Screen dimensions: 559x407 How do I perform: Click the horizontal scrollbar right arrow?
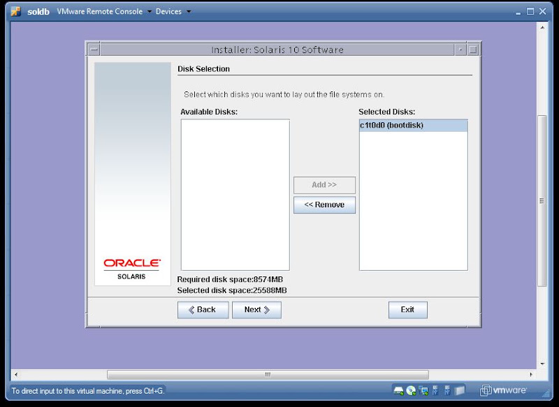[x=531, y=375]
